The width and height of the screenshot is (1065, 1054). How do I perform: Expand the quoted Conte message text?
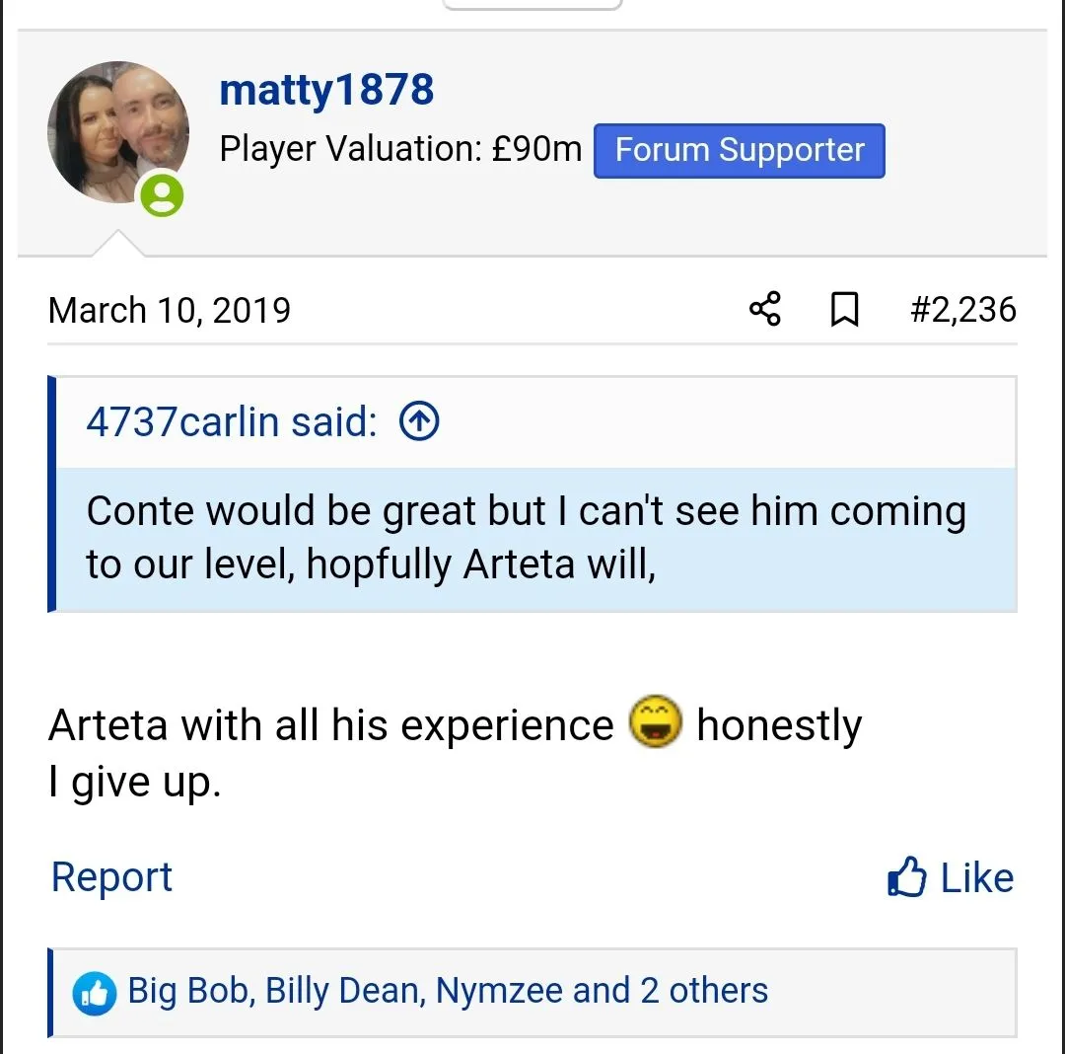click(526, 538)
